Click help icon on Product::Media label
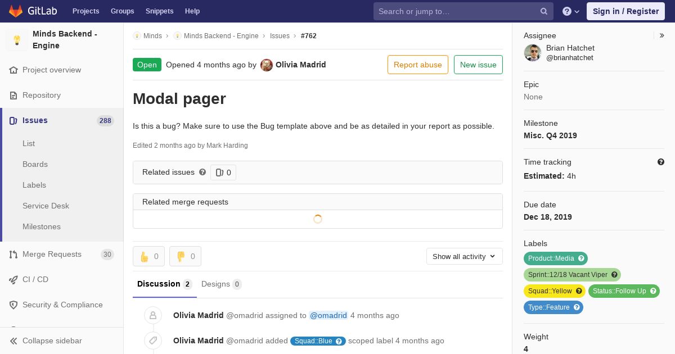This screenshot has height=354, width=675. [x=582, y=258]
